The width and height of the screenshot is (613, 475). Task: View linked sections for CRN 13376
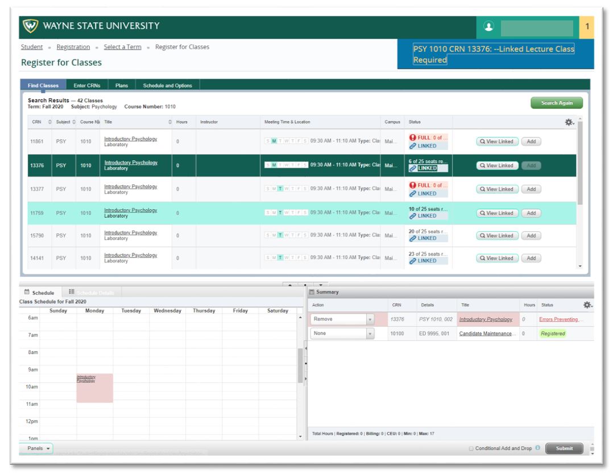[497, 166]
